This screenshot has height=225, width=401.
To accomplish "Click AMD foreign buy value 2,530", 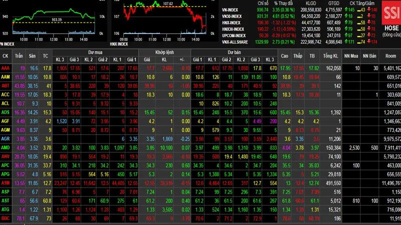I will pyautogui.click(x=354, y=147).
